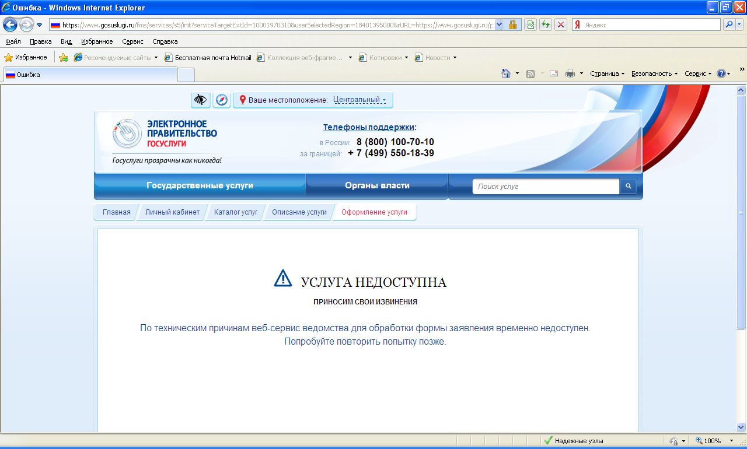Viewport: 747px width, 449px height.
Task: Switch to the Личный кабинет tab
Action: tap(172, 212)
